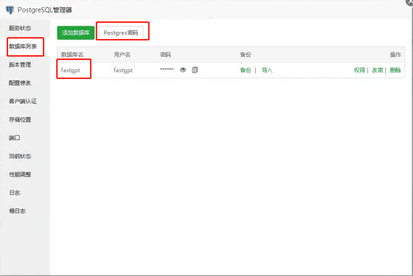Open 服务状态 in the sidebar
This screenshot has width=413, height=276.
[20, 28]
